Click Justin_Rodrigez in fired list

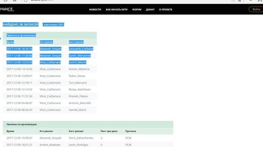tap(78, 145)
